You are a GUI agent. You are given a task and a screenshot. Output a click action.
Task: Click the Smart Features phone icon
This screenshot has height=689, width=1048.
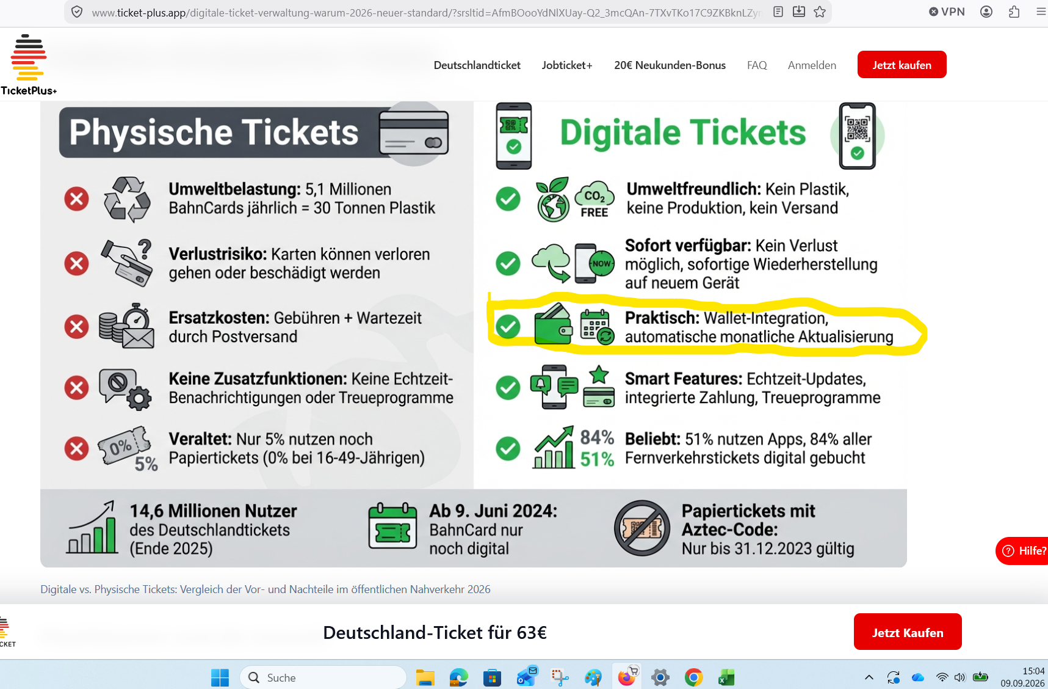coord(554,387)
